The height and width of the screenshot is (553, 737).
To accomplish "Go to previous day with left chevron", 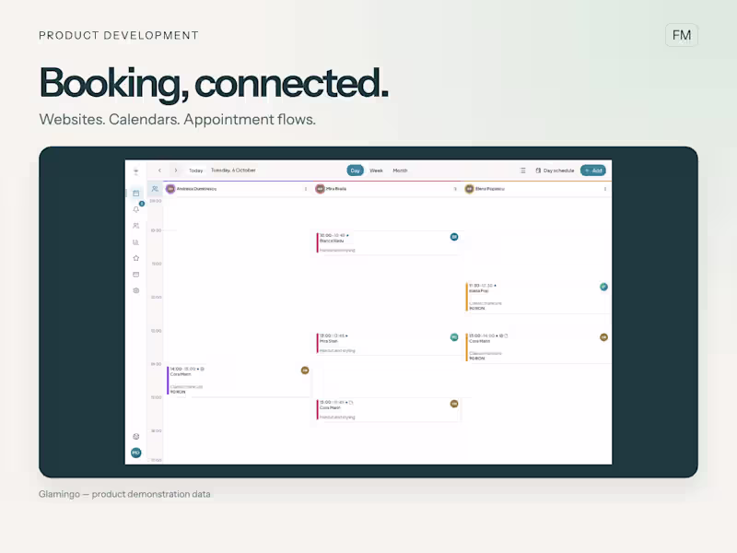I will click(159, 171).
